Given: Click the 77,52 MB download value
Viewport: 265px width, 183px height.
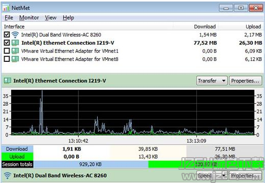Looking at the screenshot, I should coord(205,43).
